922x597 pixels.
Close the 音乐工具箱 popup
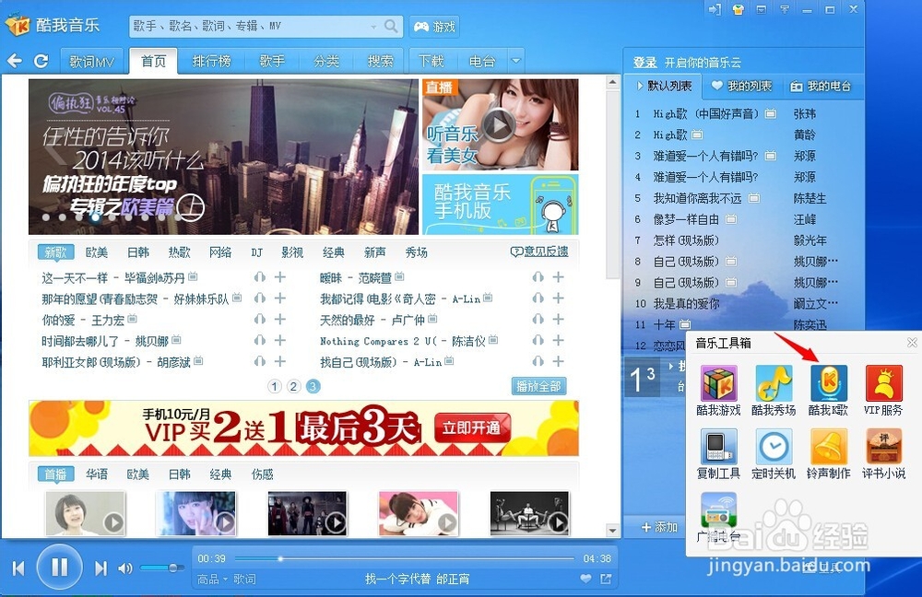pyautogui.click(x=912, y=343)
